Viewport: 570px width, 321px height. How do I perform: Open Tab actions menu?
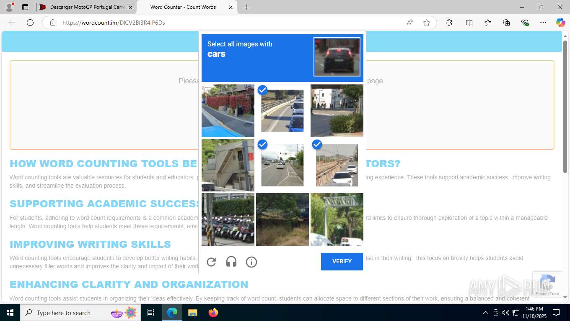pos(25,7)
